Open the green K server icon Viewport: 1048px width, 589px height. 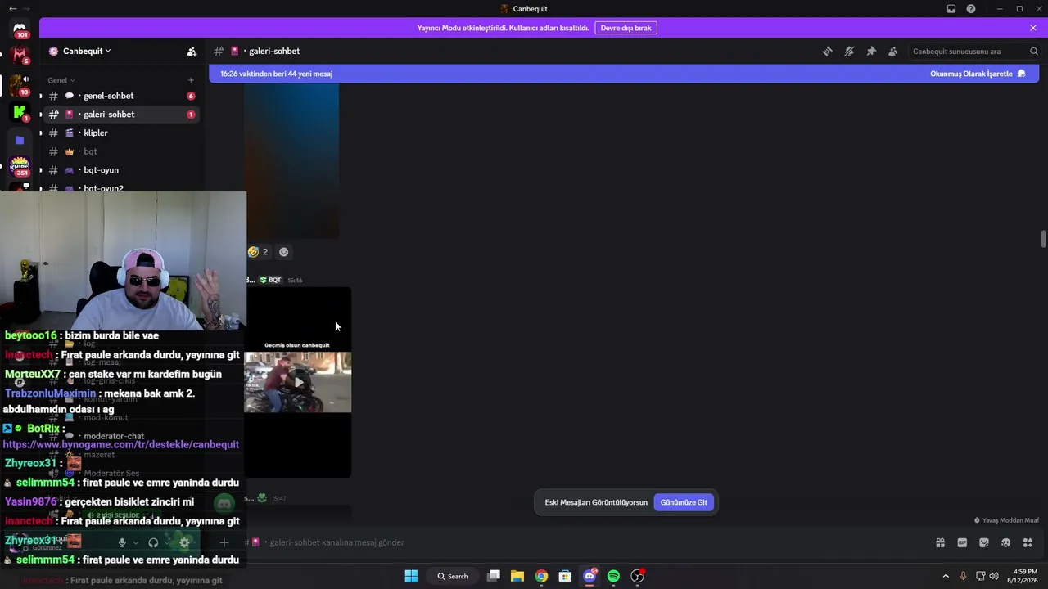(x=20, y=112)
